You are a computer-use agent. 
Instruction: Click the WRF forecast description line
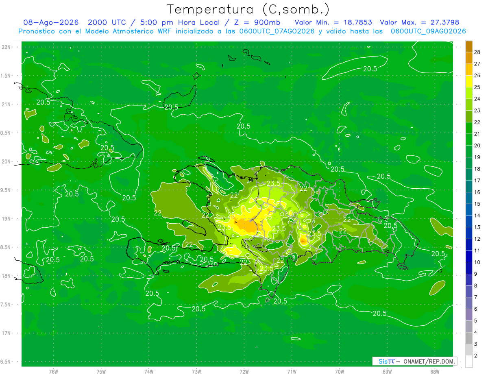click(x=242, y=31)
